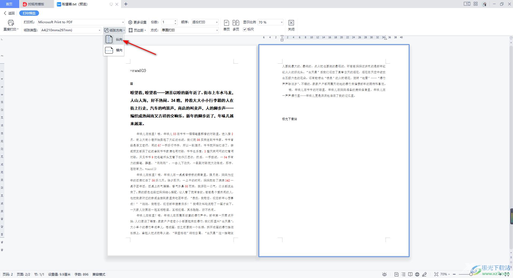Image resolution: width=513 pixels, height=278 pixels.
Task: Click 节: 1/1 section status entry
Action: pyautogui.click(x=39, y=275)
